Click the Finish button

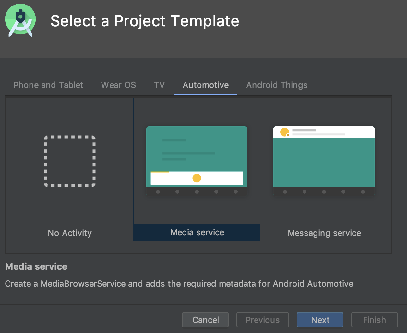click(x=374, y=320)
